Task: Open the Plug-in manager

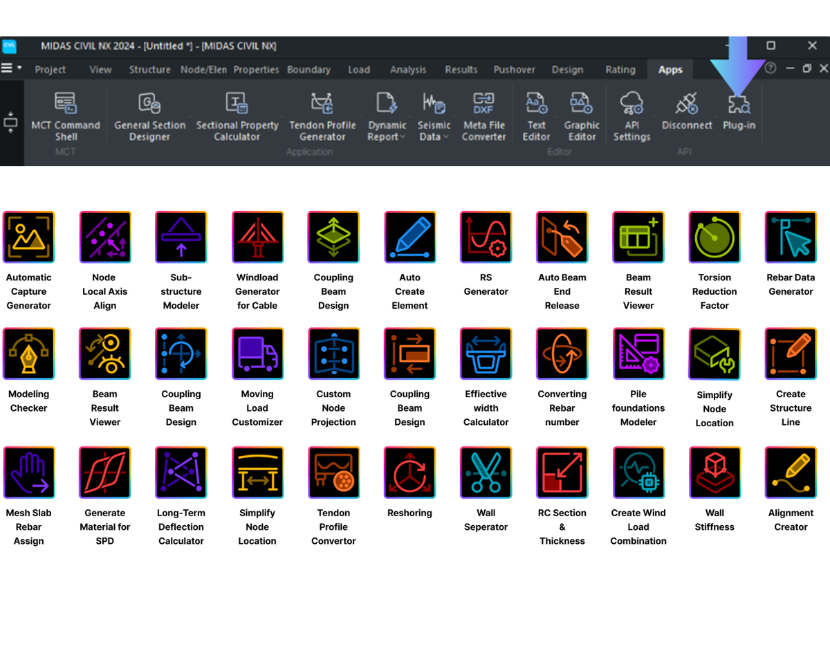Action: pos(739,111)
